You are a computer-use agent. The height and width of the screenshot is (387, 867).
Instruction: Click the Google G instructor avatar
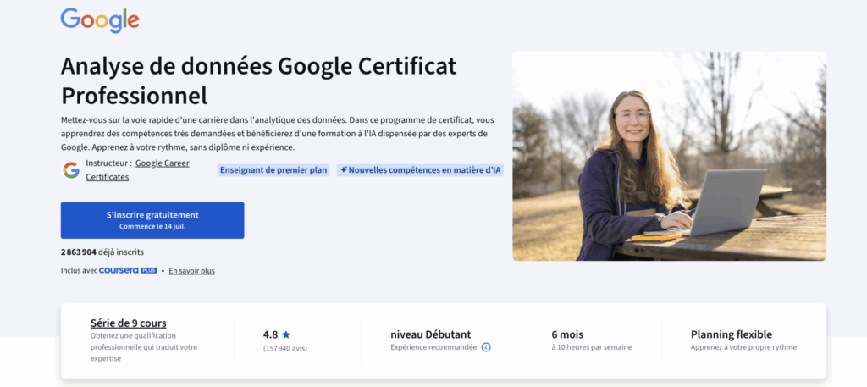(x=71, y=170)
